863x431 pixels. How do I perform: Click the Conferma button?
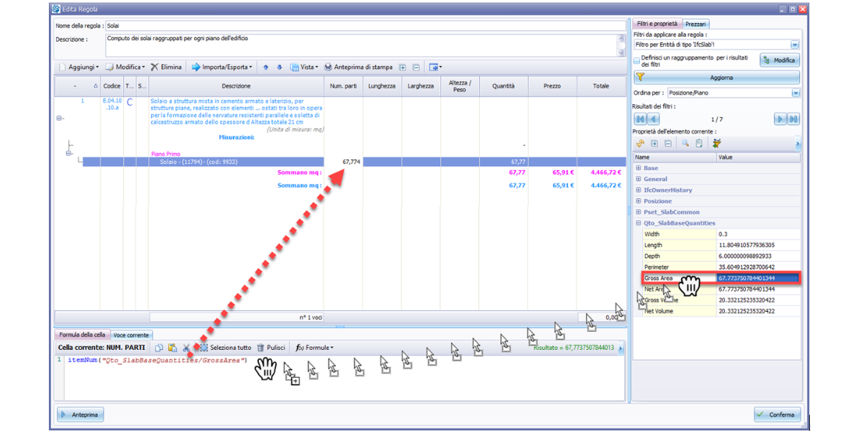point(777,414)
